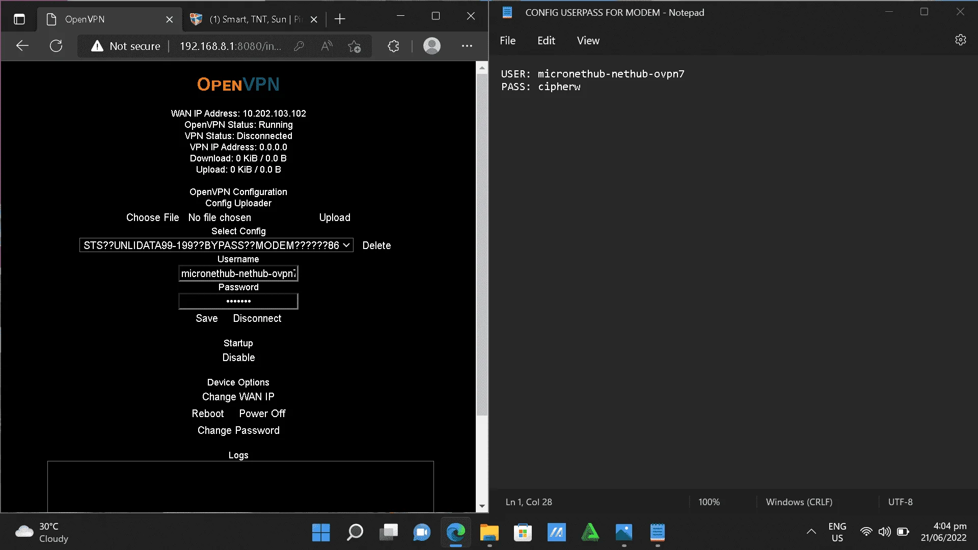The width and height of the screenshot is (978, 550).
Task: Open the blue slashes app on taskbar
Action: (556, 533)
